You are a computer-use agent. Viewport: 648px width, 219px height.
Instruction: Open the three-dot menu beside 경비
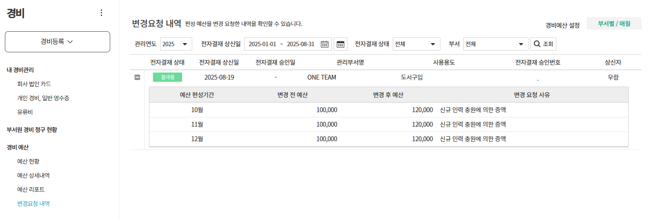point(101,13)
